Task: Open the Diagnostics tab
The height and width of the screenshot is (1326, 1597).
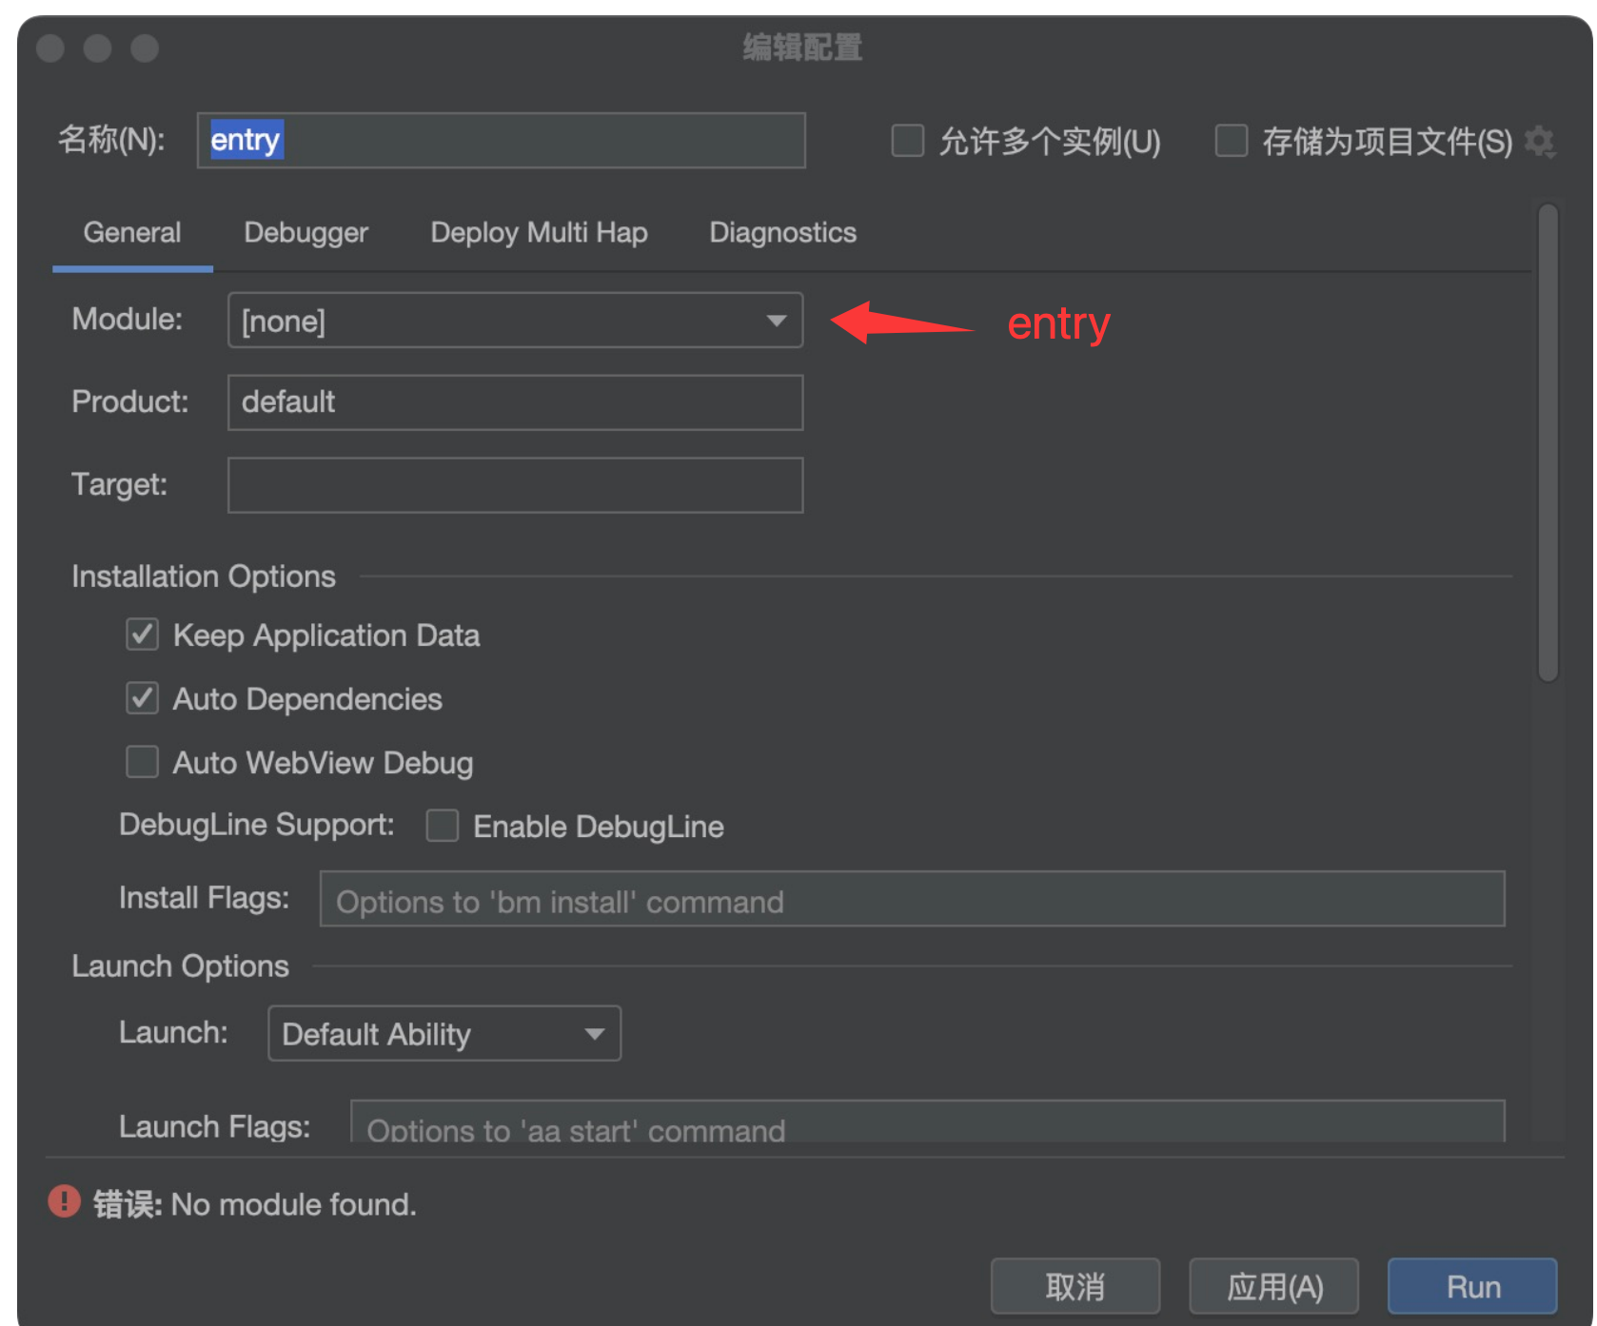Action: coord(782,233)
